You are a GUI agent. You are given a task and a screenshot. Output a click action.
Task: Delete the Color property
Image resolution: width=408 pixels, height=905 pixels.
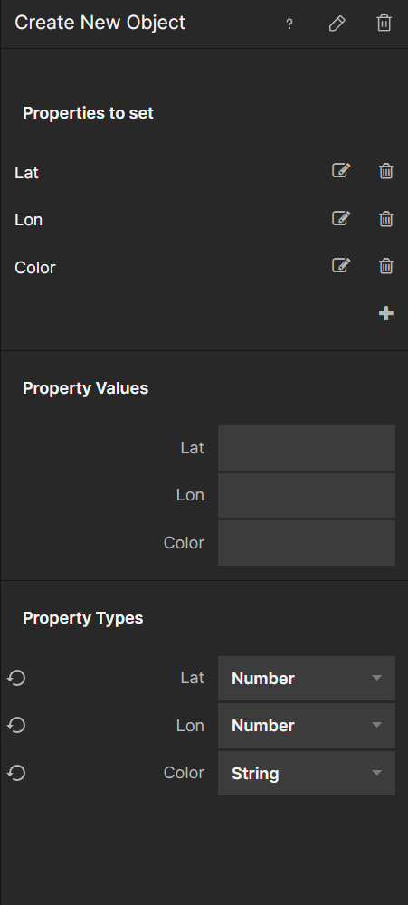pyautogui.click(x=386, y=265)
